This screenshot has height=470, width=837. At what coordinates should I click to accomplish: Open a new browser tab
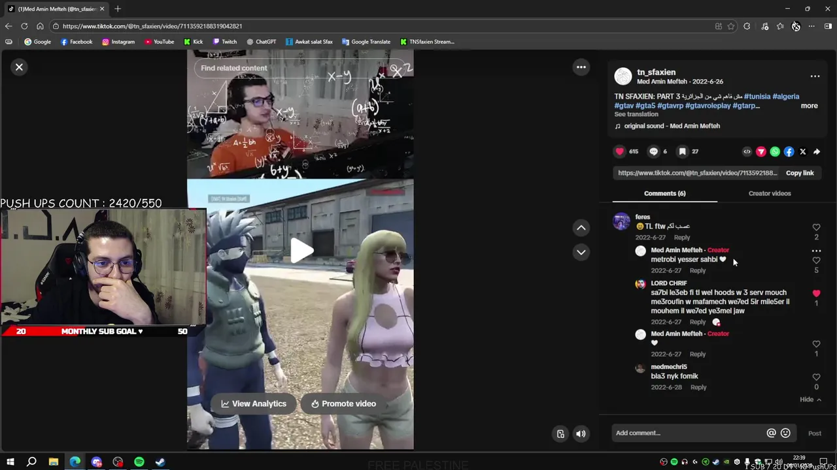pyautogui.click(x=118, y=8)
